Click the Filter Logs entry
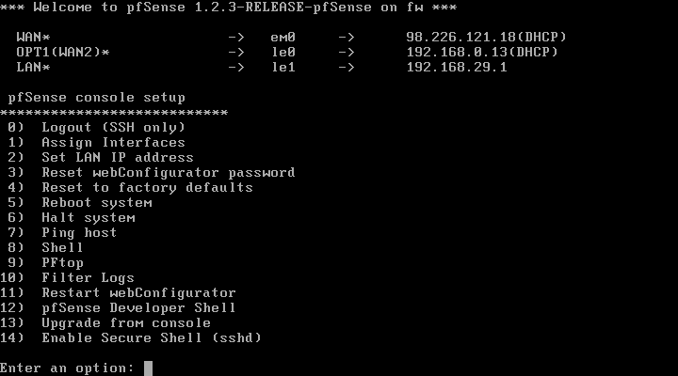Viewport: 678px width, 376px height. [67, 278]
